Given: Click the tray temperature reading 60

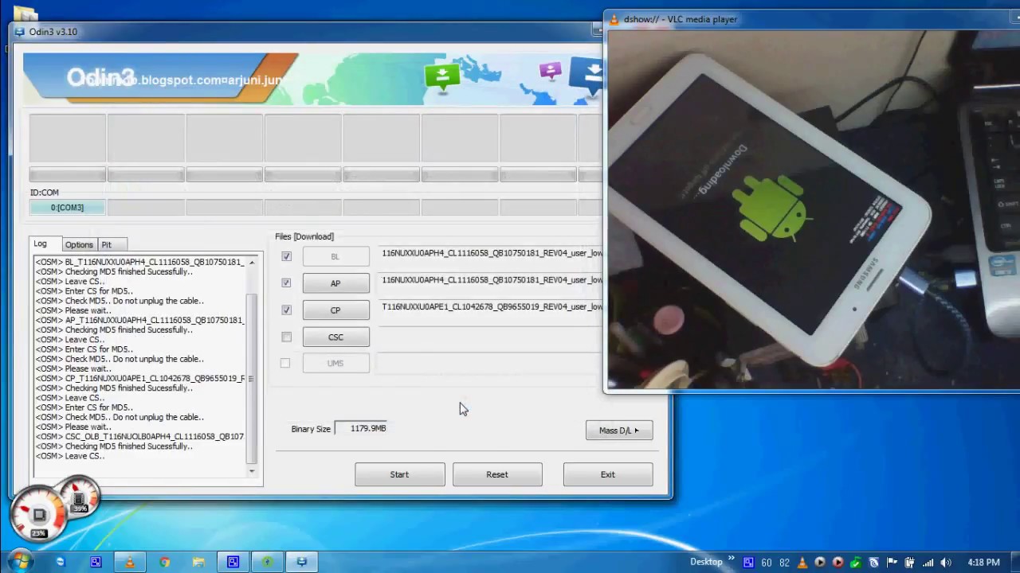Looking at the screenshot, I should tap(767, 562).
